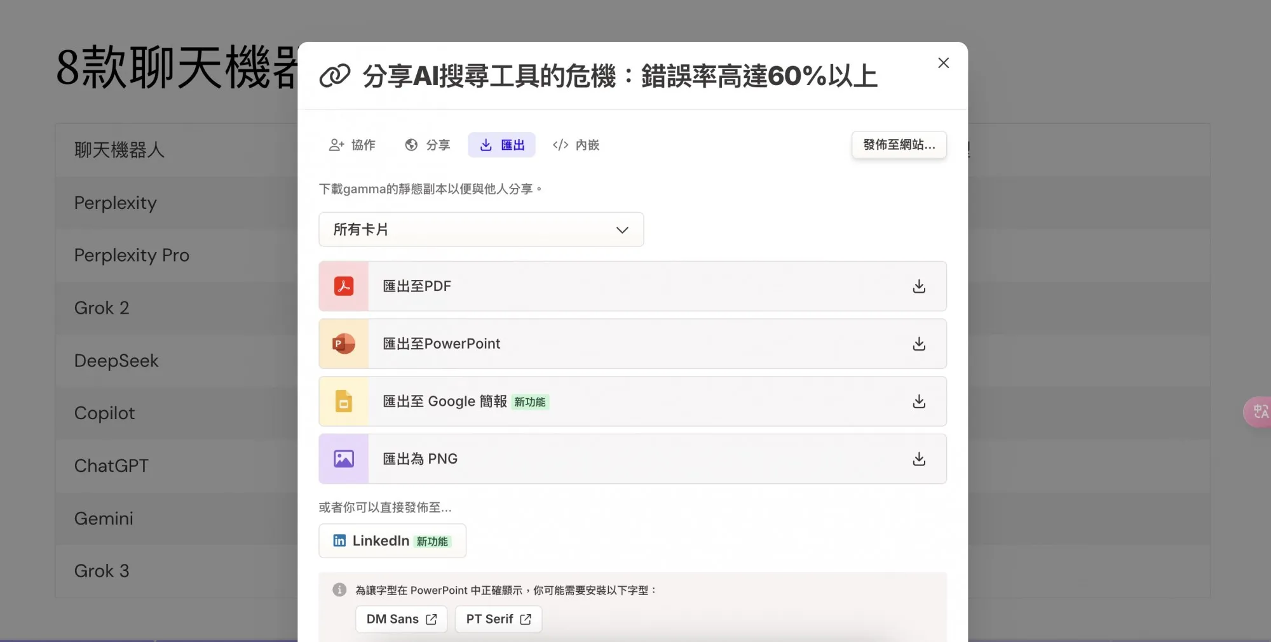Click the image icon in the PNG row
The width and height of the screenshot is (1271, 642).
[344, 458]
